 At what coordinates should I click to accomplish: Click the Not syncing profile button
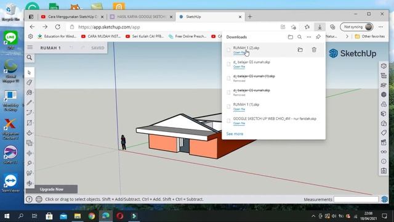tap(356, 27)
